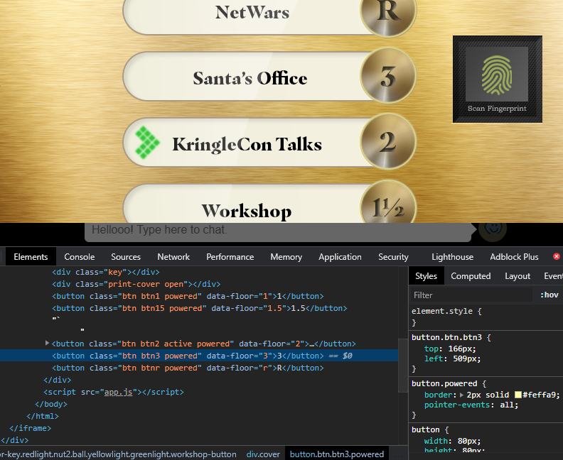Open the Application tab

[x=340, y=257]
